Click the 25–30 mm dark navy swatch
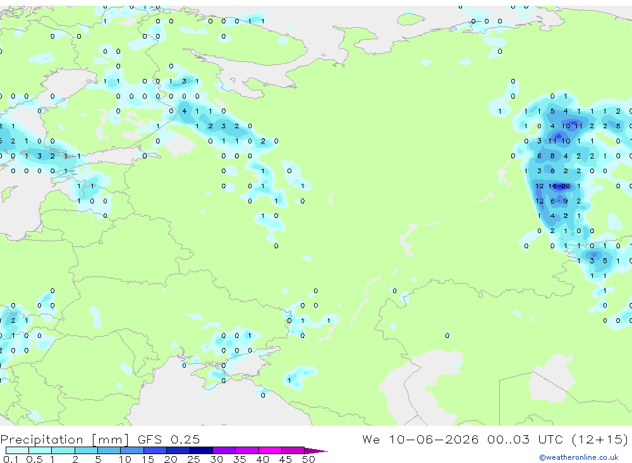Viewport: 632px width, 463px height. click(x=201, y=450)
